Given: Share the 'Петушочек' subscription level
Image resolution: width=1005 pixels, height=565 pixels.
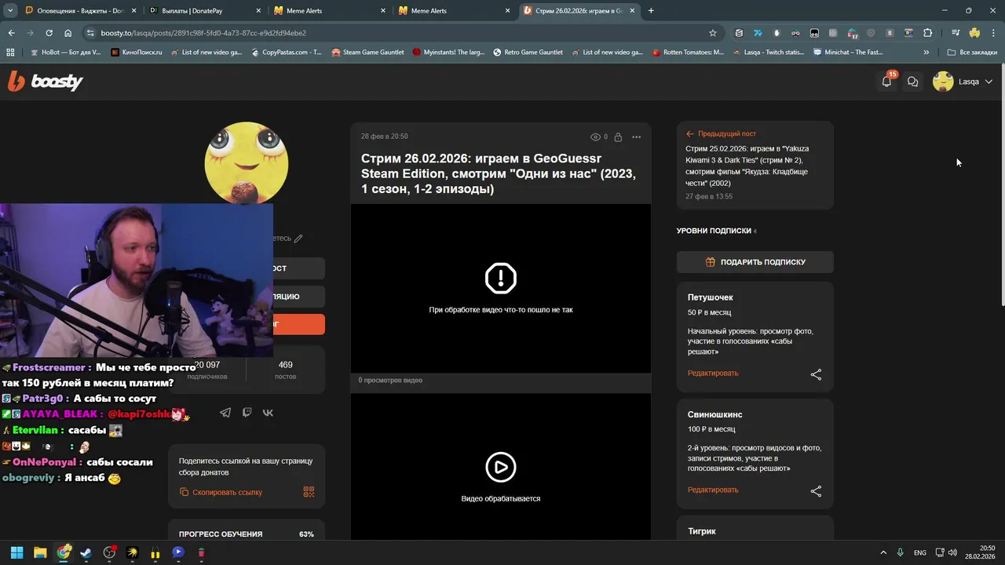Looking at the screenshot, I should 816,374.
